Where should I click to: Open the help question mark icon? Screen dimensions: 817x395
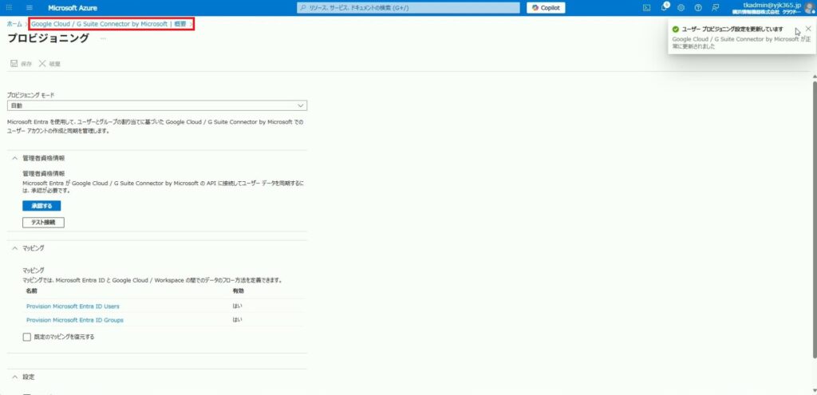point(698,7)
